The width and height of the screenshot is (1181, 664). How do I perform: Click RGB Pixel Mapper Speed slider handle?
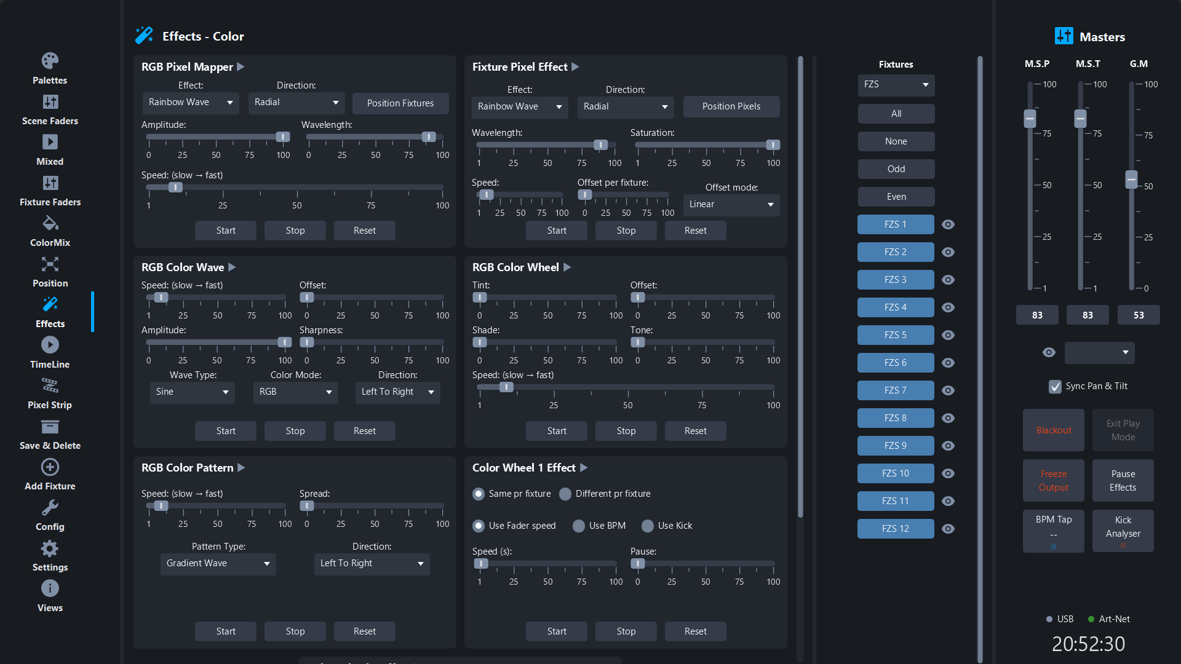tap(175, 188)
